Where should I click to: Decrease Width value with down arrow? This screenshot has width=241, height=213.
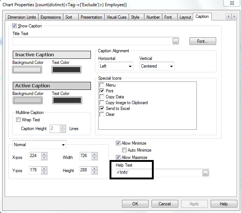pos(95,158)
